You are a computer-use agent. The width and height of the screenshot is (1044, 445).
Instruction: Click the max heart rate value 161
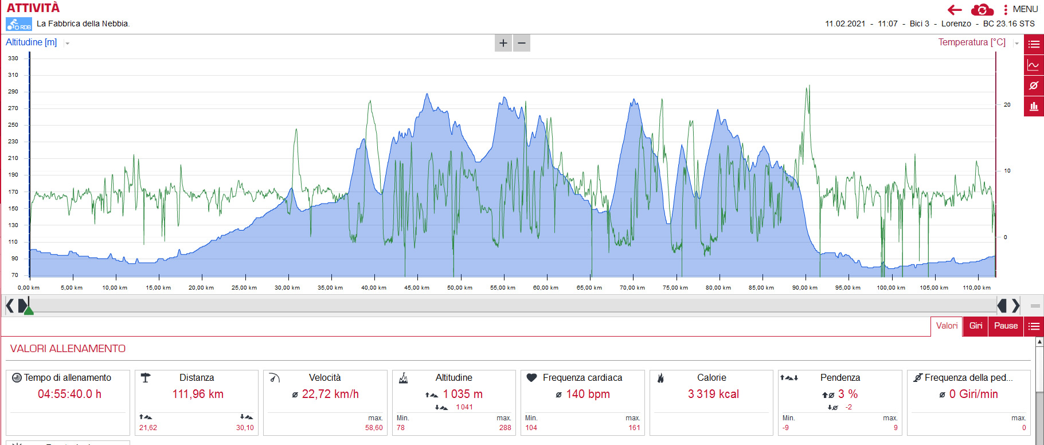click(x=634, y=428)
